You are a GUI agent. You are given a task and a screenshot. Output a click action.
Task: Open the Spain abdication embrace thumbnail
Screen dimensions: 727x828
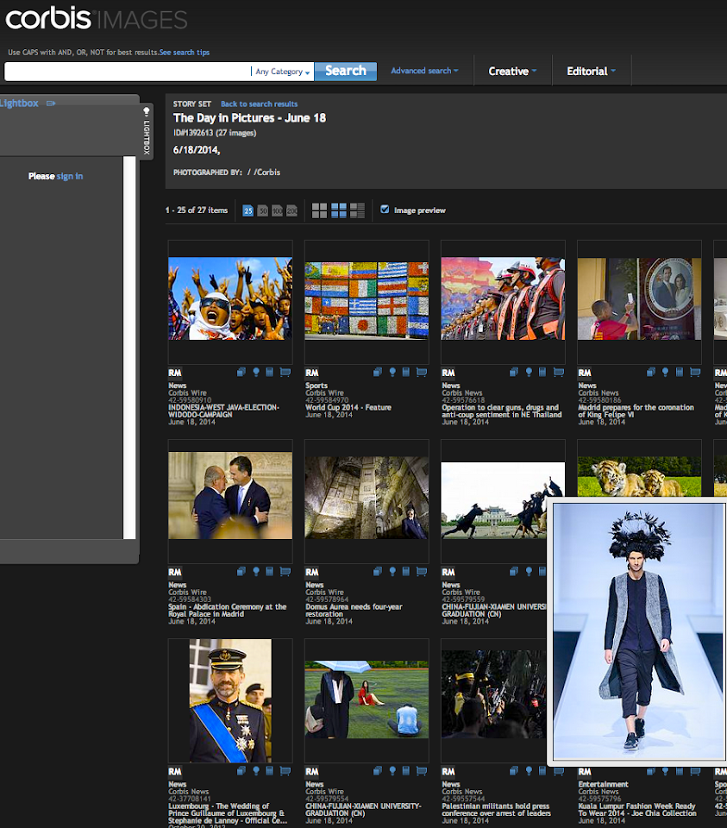[230, 495]
